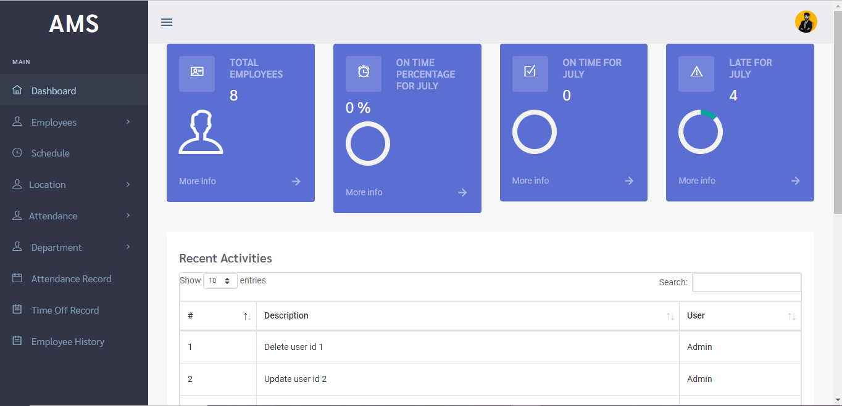Image resolution: width=842 pixels, height=406 pixels.
Task: Click the Department person icon
Action: point(17,247)
